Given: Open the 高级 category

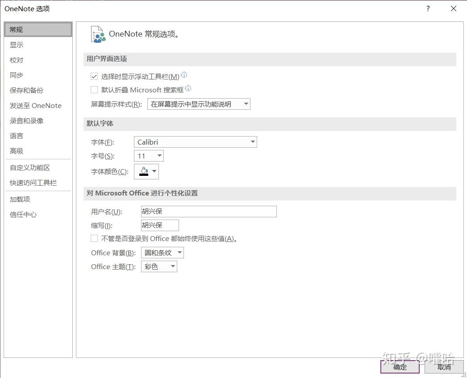Looking at the screenshot, I should (38, 151).
